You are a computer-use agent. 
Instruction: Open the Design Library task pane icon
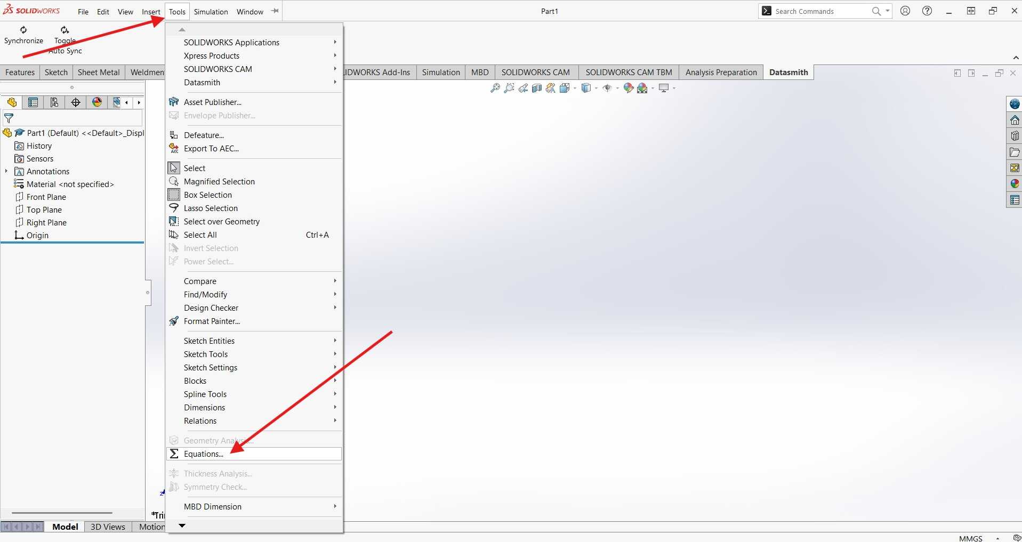[1015, 136]
